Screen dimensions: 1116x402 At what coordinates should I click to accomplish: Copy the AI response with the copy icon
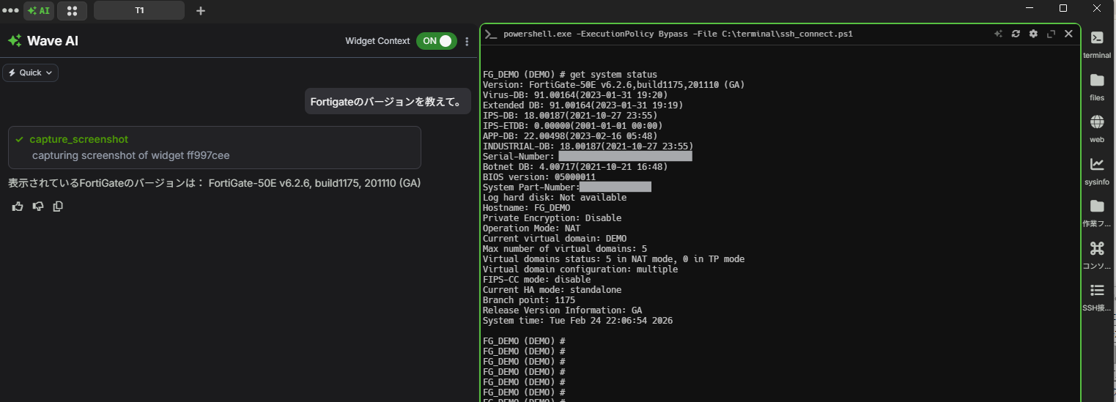58,206
